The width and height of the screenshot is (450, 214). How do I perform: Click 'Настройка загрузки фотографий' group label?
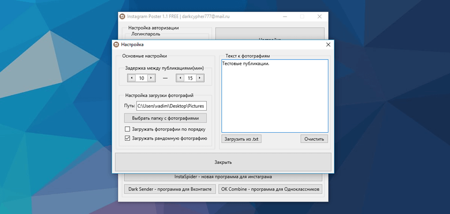(x=159, y=95)
